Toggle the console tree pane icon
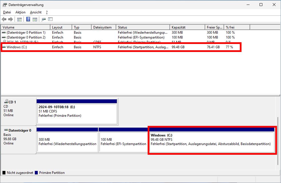The height and width of the screenshot is (183, 281). coord(19,19)
